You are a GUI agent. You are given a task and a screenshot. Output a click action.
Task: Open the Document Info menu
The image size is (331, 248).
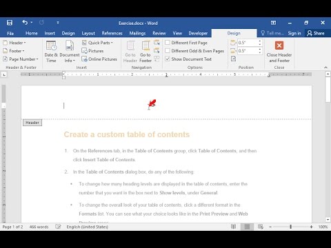tap(70, 52)
